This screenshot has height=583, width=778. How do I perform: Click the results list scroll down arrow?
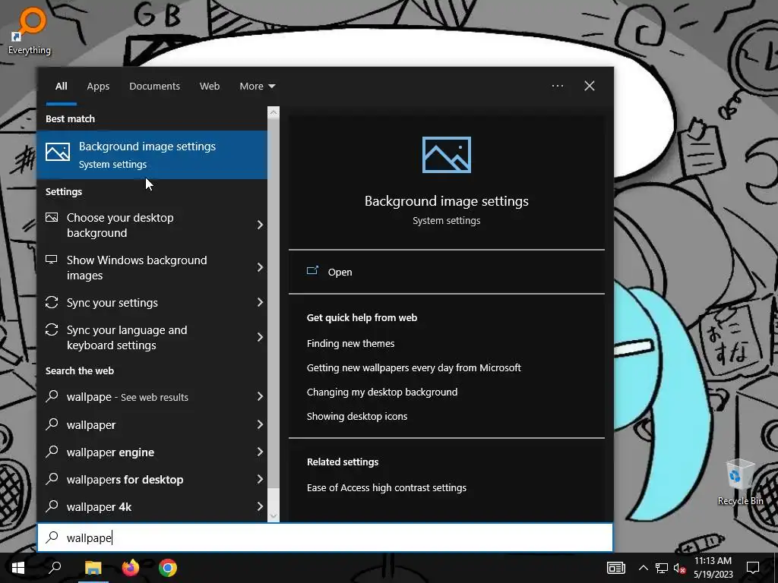274,516
